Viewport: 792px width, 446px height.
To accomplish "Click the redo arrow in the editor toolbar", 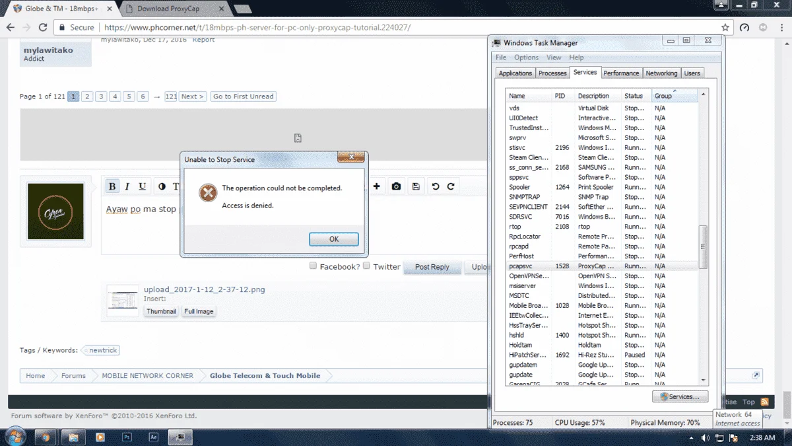I will pyautogui.click(x=451, y=186).
